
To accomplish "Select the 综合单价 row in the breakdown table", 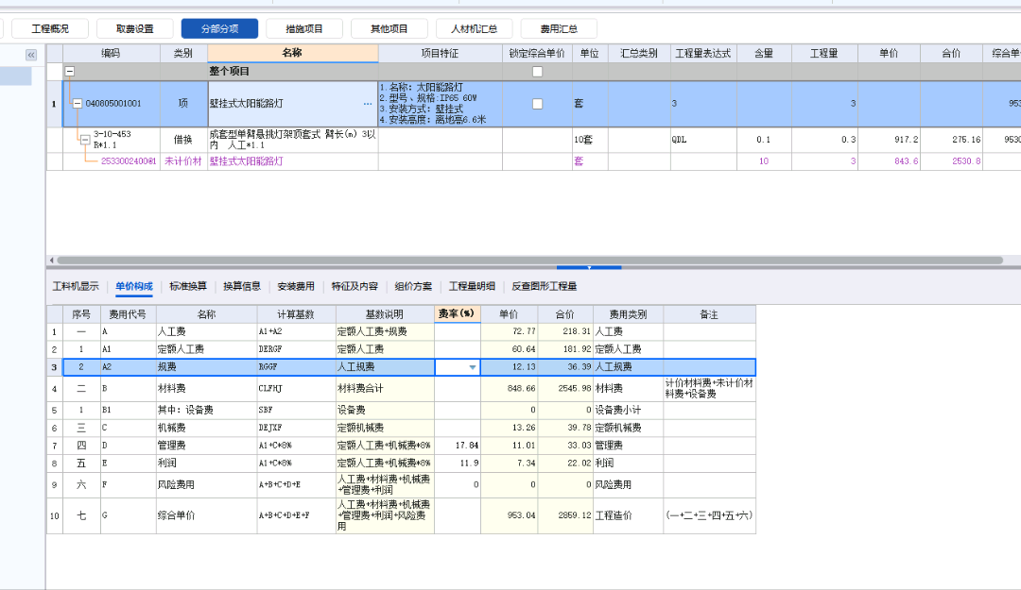I will point(284,515).
